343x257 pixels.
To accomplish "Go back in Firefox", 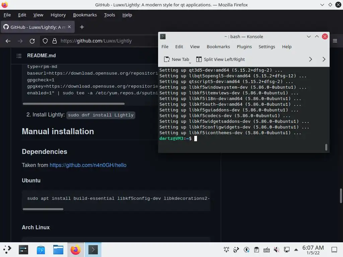I will click(8, 41).
